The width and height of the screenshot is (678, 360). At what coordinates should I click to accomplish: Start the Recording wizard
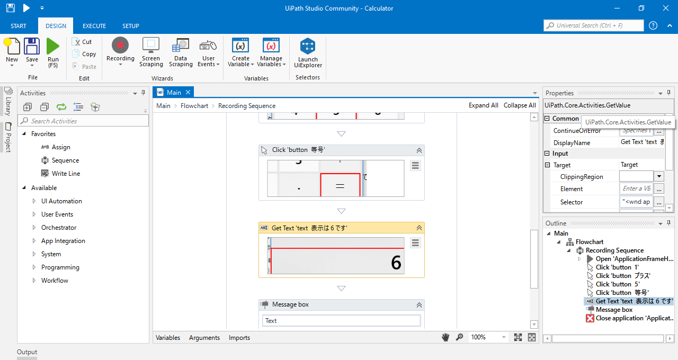click(120, 52)
